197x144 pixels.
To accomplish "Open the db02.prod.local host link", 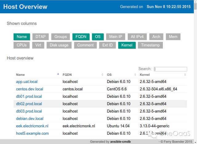I will 29,104.
